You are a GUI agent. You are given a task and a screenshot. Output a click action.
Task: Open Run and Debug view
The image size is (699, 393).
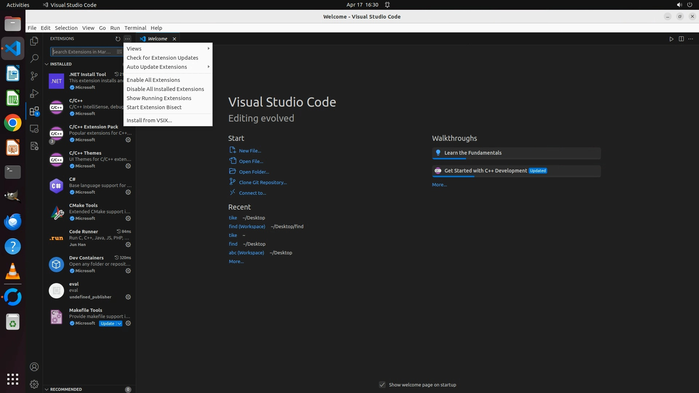click(x=34, y=94)
